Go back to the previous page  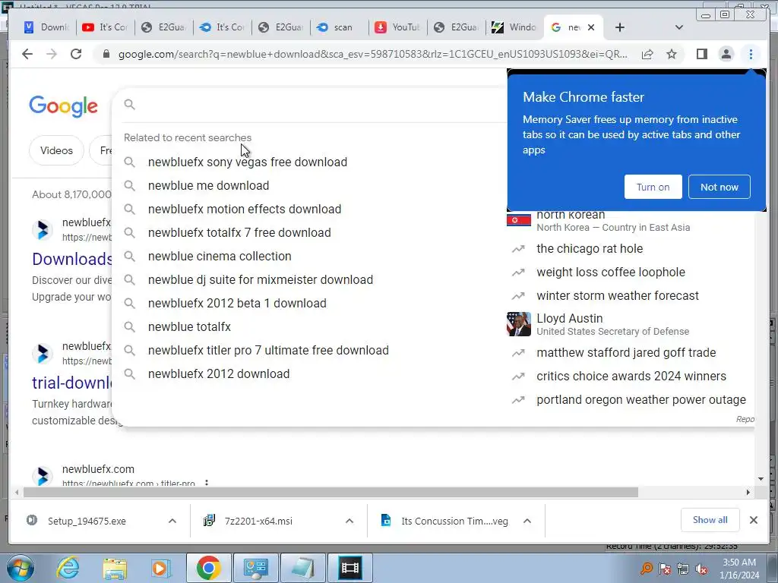click(x=27, y=54)
